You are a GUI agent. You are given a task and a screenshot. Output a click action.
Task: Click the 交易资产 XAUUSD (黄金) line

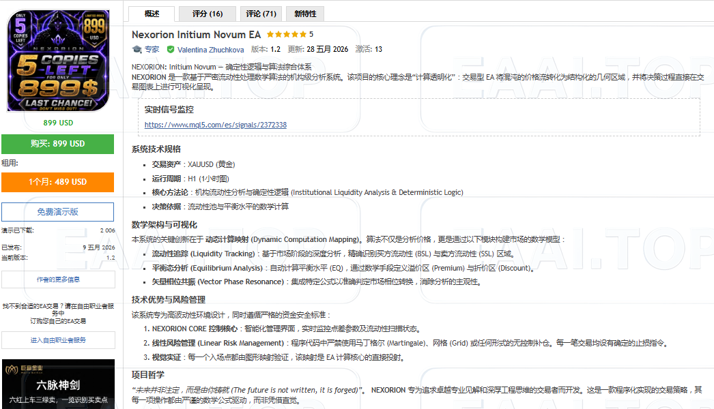194,164
